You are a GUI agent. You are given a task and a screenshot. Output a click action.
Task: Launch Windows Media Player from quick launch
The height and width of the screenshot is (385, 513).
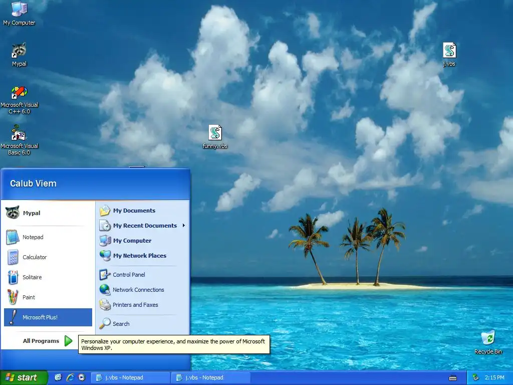tap(82, 377)
